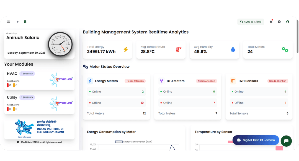Screen dimensions: 299x161
Task: Select the BTU Meters Online row
Action: click(x=188, y=92)
